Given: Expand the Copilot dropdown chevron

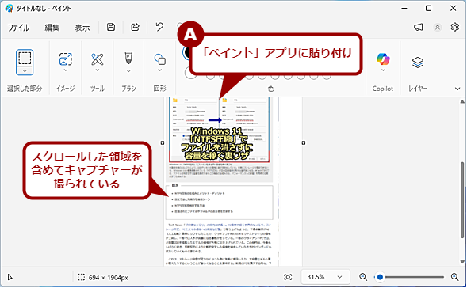Looking at the screenshot, I should click(383, 70).
